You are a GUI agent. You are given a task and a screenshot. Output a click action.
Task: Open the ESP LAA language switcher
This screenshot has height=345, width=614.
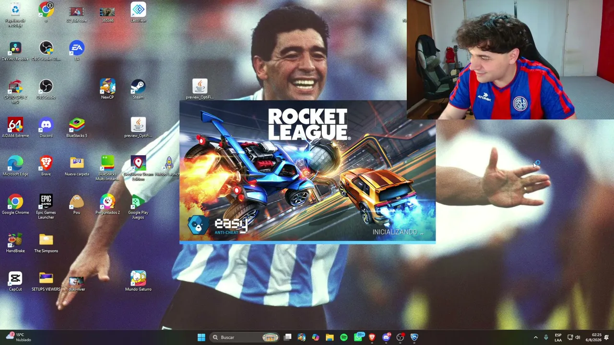558,337
